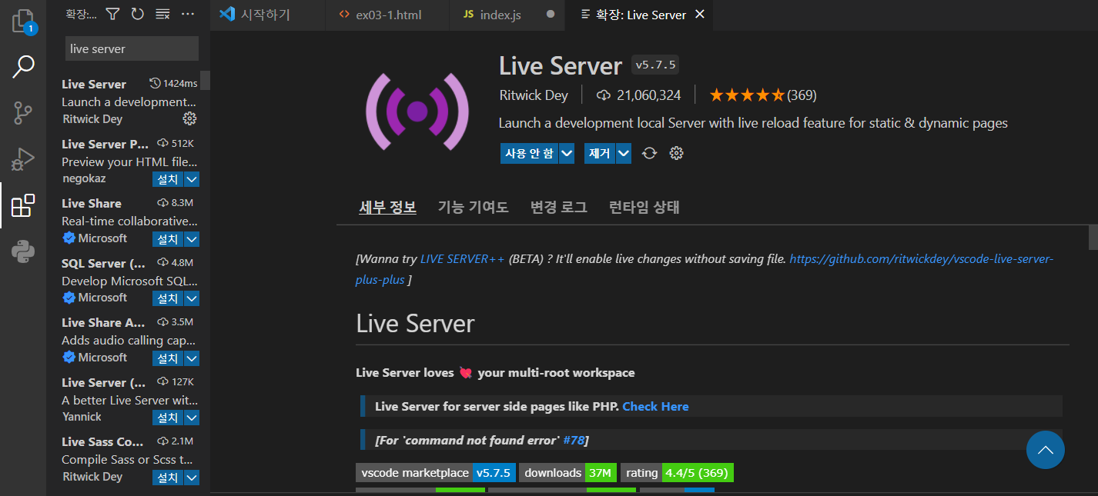Open the Source Control view
Screen dimensions: 1098x496
[x=23, y=113]
